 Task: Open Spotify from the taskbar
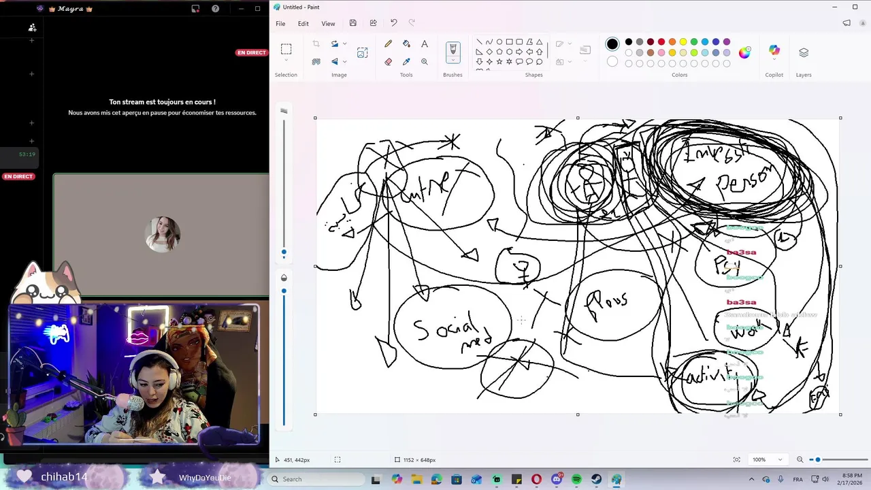[576, 479]
